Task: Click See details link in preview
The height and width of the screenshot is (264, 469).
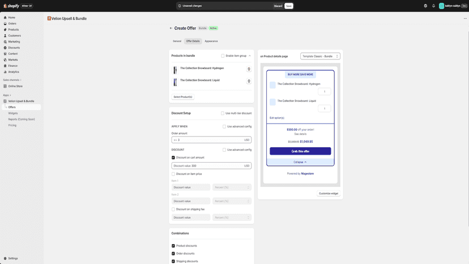Action: click(x=300, y=134)
